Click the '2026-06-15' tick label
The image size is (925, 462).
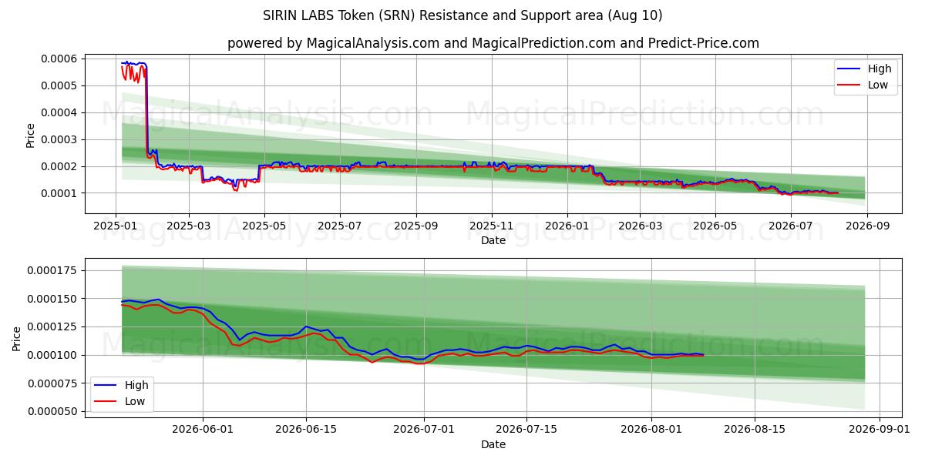click(306, 430)
